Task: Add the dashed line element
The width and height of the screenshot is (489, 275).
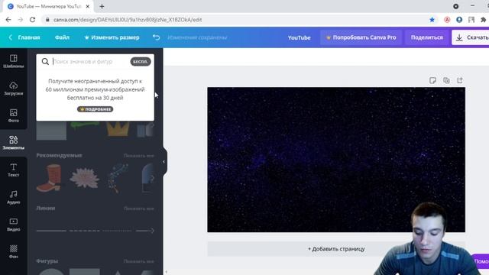Action: (x=85, y=231)
